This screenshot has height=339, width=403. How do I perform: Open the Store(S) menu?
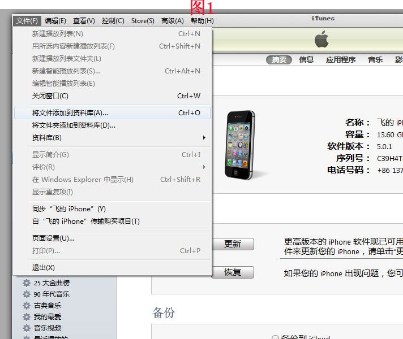coord(143,21)
